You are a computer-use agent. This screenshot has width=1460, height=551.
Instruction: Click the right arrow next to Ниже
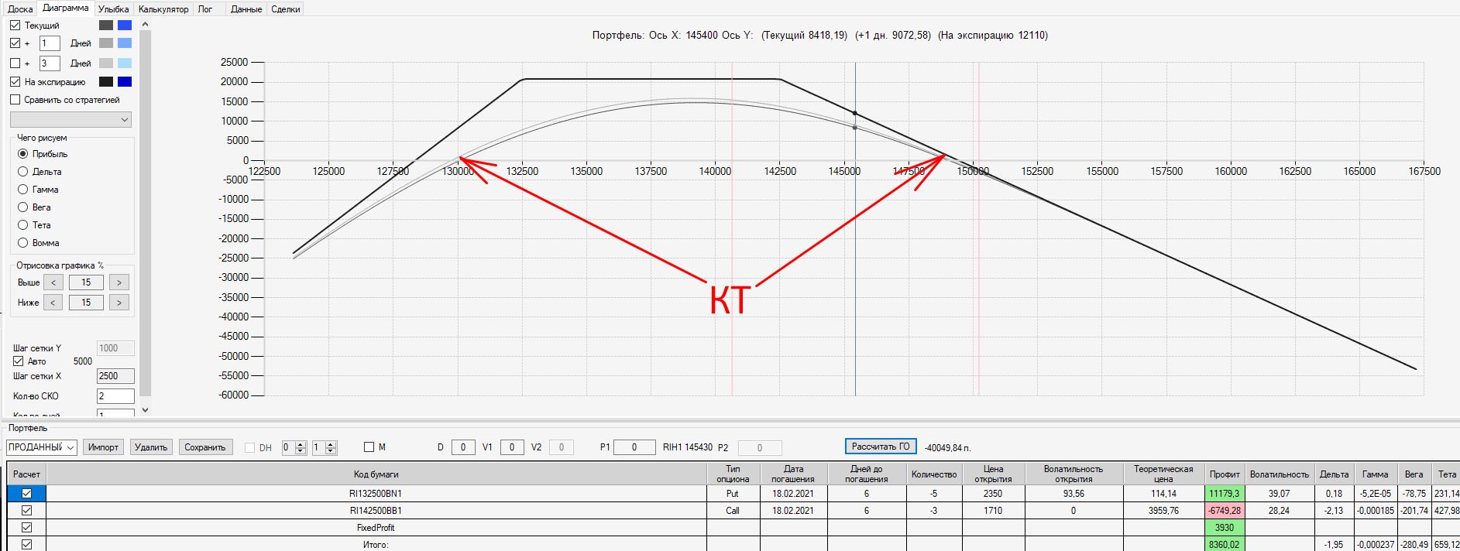point(119,303)
